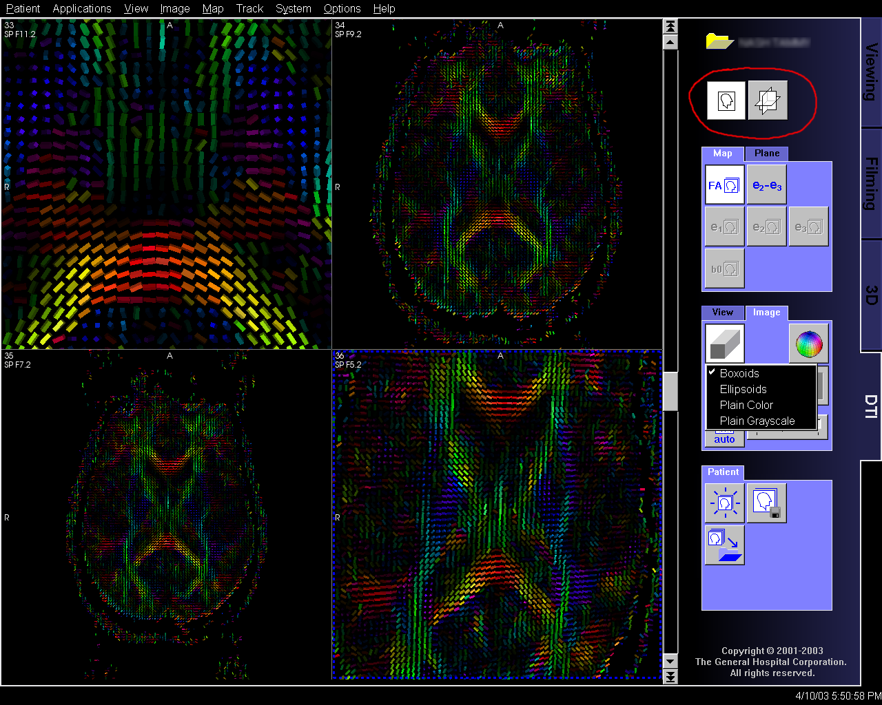Viewport: 882px width, 705px height.
Task: Click the intersecting 3D planes icon
Action: click(x=768, y=101)
